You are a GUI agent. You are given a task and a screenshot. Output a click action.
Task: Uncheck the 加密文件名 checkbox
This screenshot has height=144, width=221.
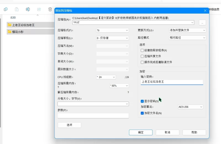click(142, 113)
